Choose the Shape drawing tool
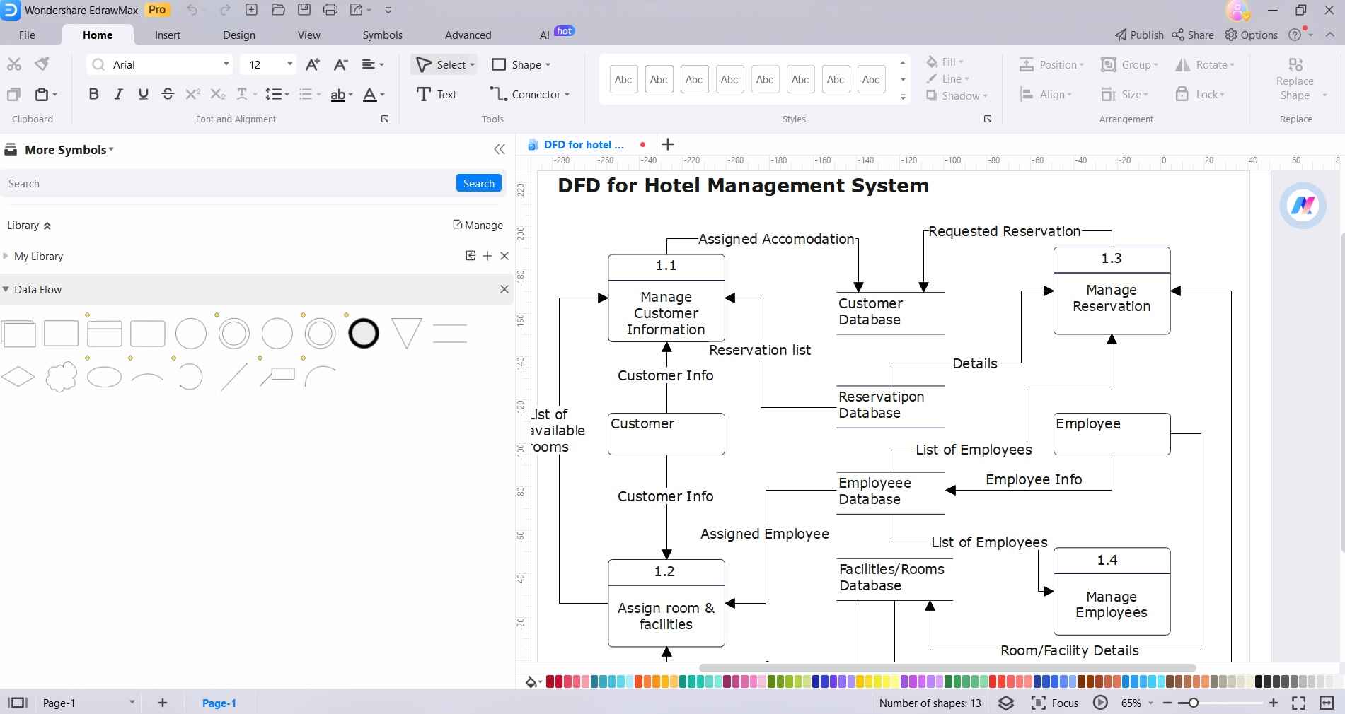This screenshot has width=1345, height=714. (x=521, y=64)
